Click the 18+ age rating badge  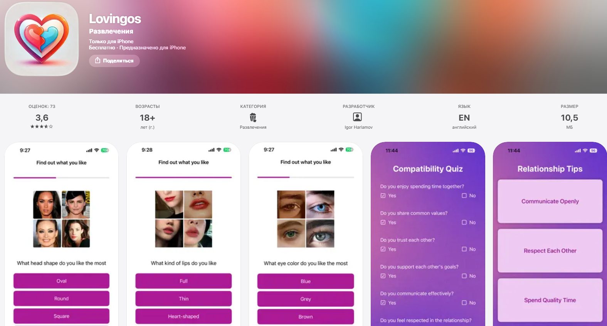click(147, 118)
